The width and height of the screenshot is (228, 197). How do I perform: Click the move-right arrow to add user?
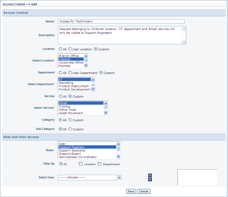pos(150,175)
